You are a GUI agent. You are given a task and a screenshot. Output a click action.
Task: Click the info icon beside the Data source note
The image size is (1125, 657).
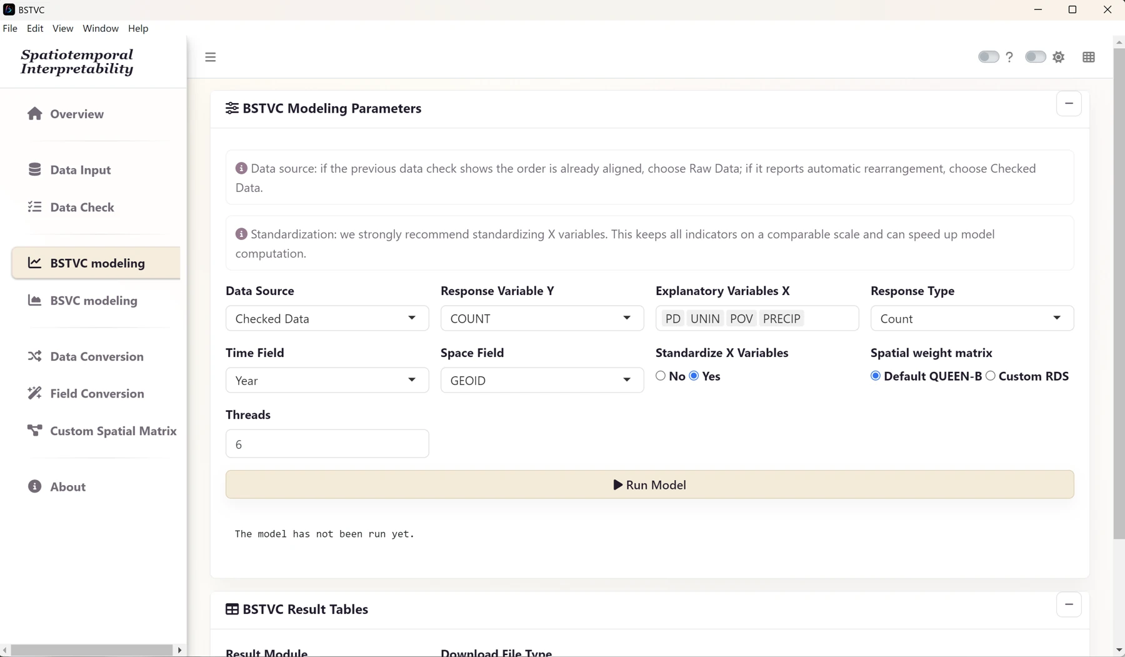[x=241, y=168]
